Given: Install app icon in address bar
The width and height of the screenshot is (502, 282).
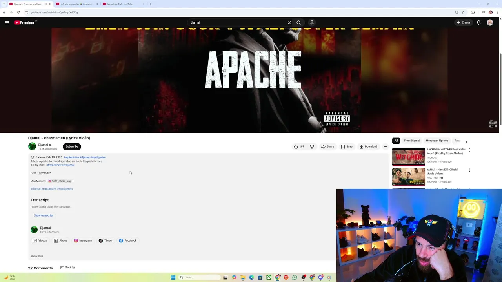Looking at the screenshot, I should pyautogui.click(x=457, y=12).
